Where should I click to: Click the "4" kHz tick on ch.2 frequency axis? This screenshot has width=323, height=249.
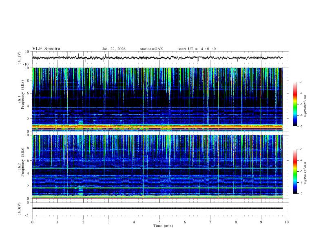tap(28, 173)
